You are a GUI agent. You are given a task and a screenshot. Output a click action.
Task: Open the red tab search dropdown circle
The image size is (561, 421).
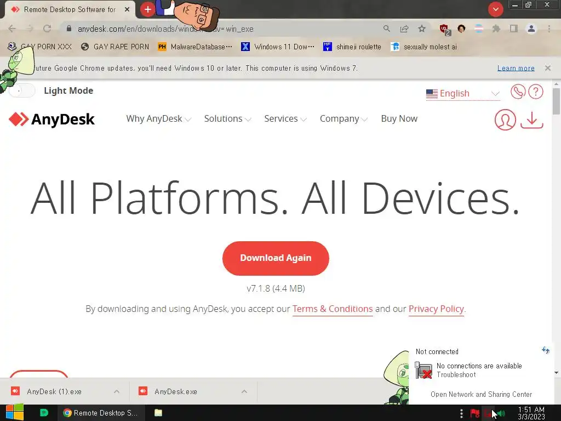tap(495, 9)
